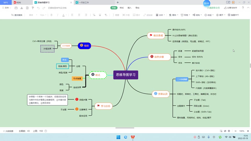Toggle the locate-center target icon in status bar

pyautogui.click(x=229, y=131)
